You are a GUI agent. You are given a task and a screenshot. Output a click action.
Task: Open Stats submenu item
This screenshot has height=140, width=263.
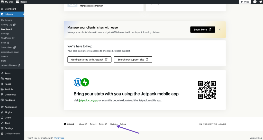(x=4, y=61)
